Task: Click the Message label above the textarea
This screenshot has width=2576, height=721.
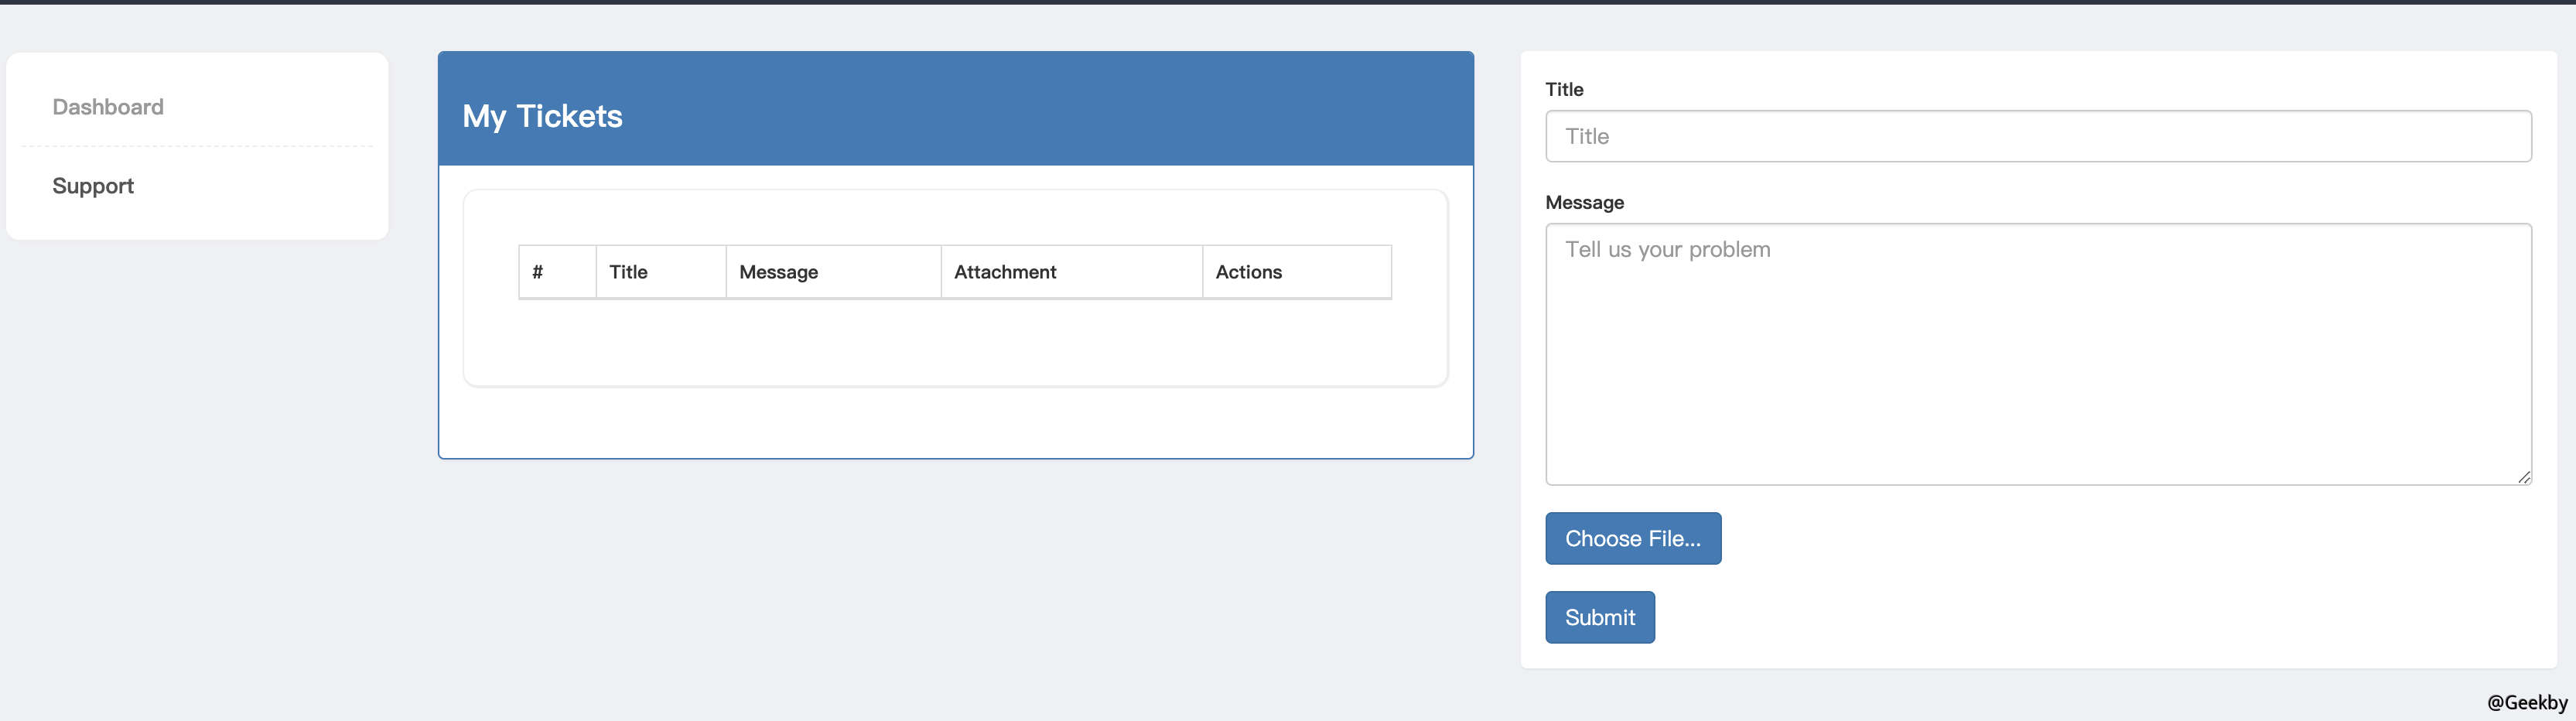Action: point(1584,203)
